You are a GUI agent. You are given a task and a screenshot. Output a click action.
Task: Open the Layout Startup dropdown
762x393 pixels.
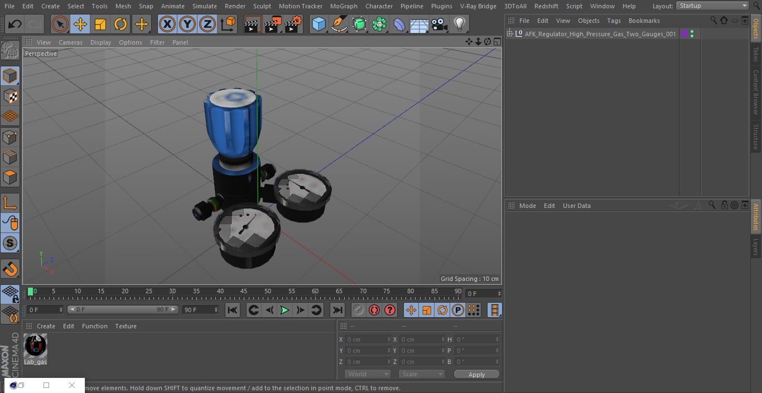712,6
